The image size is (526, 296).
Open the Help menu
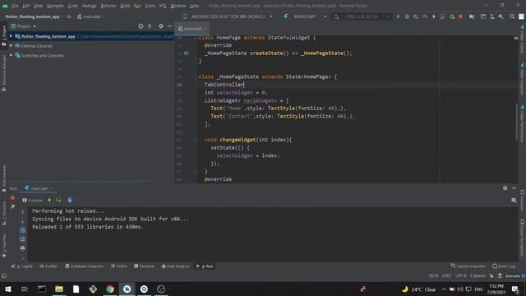tap(194, 6)
